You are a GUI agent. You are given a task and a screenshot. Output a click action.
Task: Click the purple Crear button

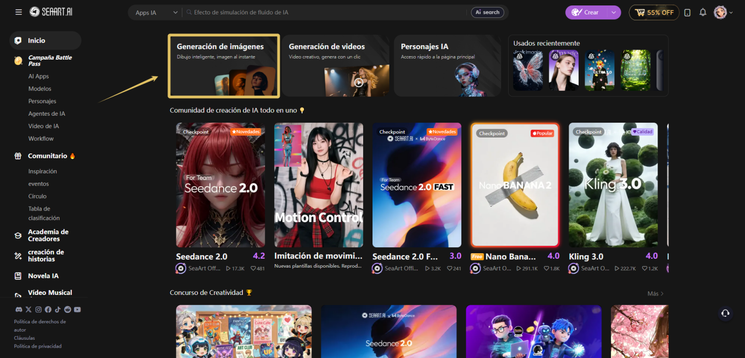tap(586, 12)
